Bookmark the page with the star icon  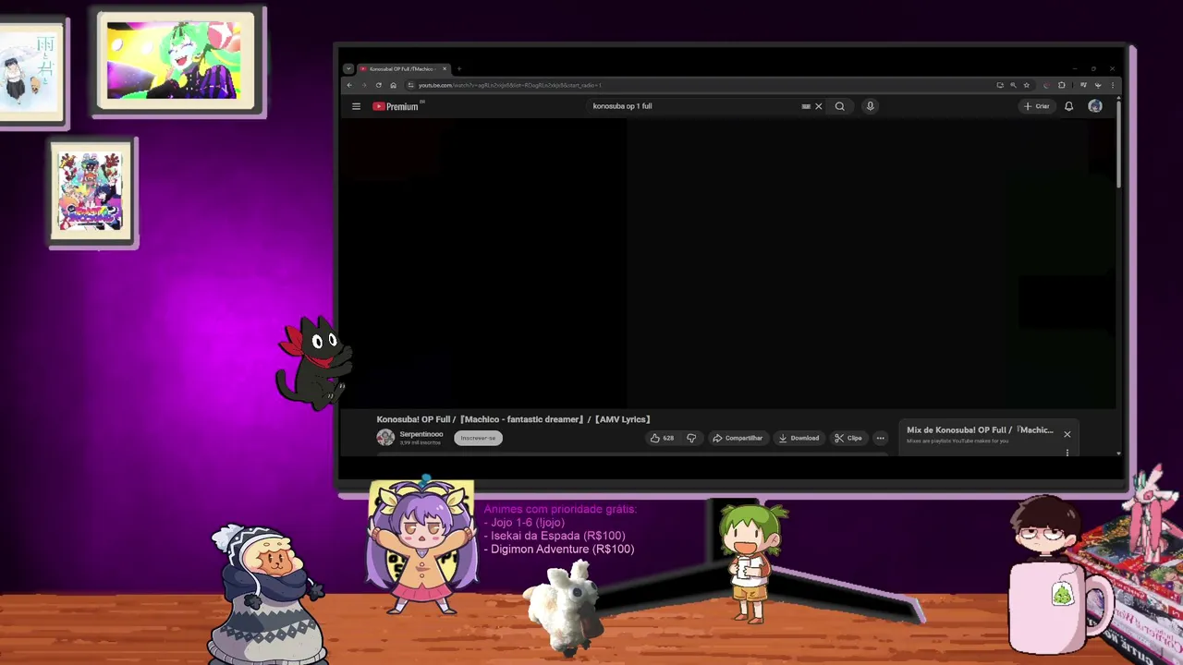coord(1026,85)
